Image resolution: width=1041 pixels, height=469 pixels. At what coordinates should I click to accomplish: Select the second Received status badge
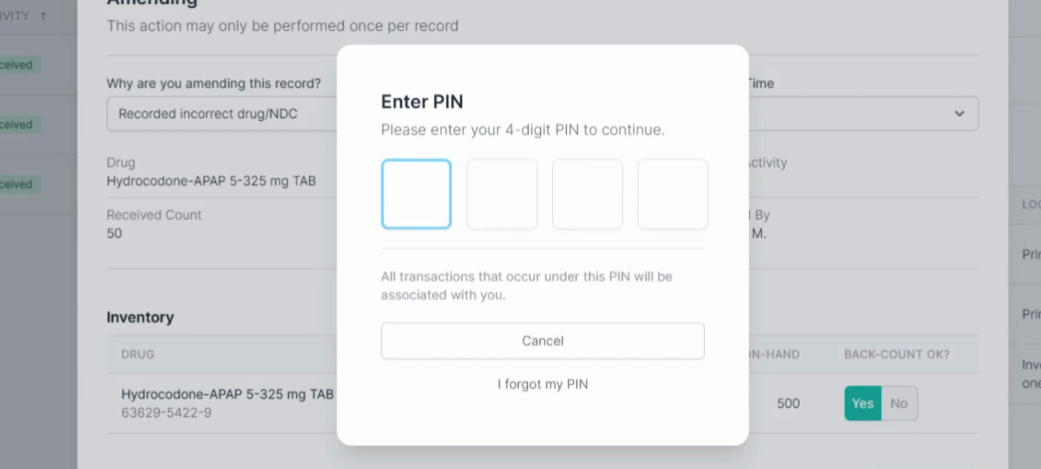coord(17,124)
